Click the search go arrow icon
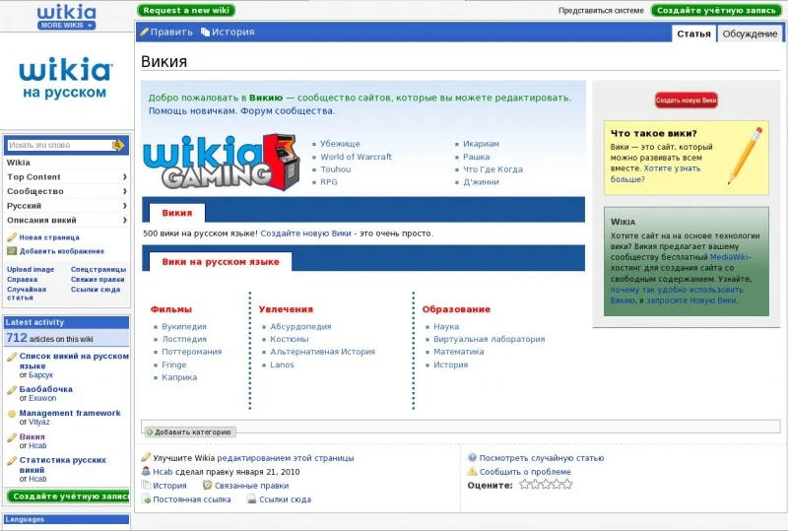The width and height of the screenshot is (788, 531). point(118,146)
